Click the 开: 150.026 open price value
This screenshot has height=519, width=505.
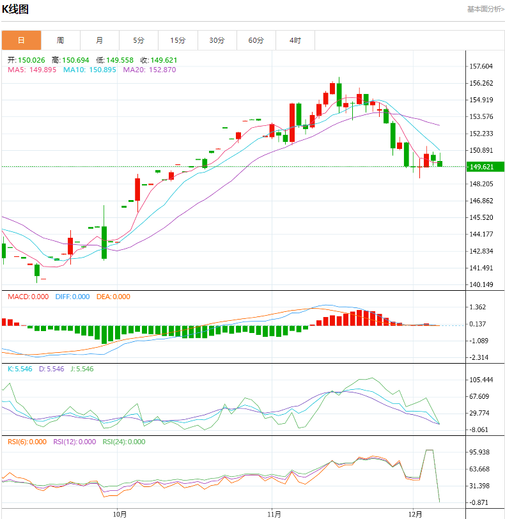coord(26,60)
